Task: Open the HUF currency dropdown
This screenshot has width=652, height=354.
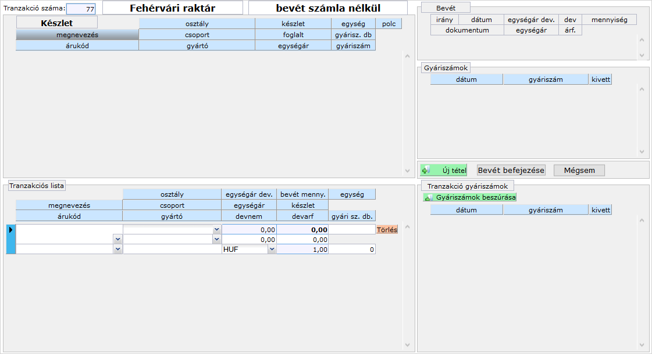Action: 272,249
